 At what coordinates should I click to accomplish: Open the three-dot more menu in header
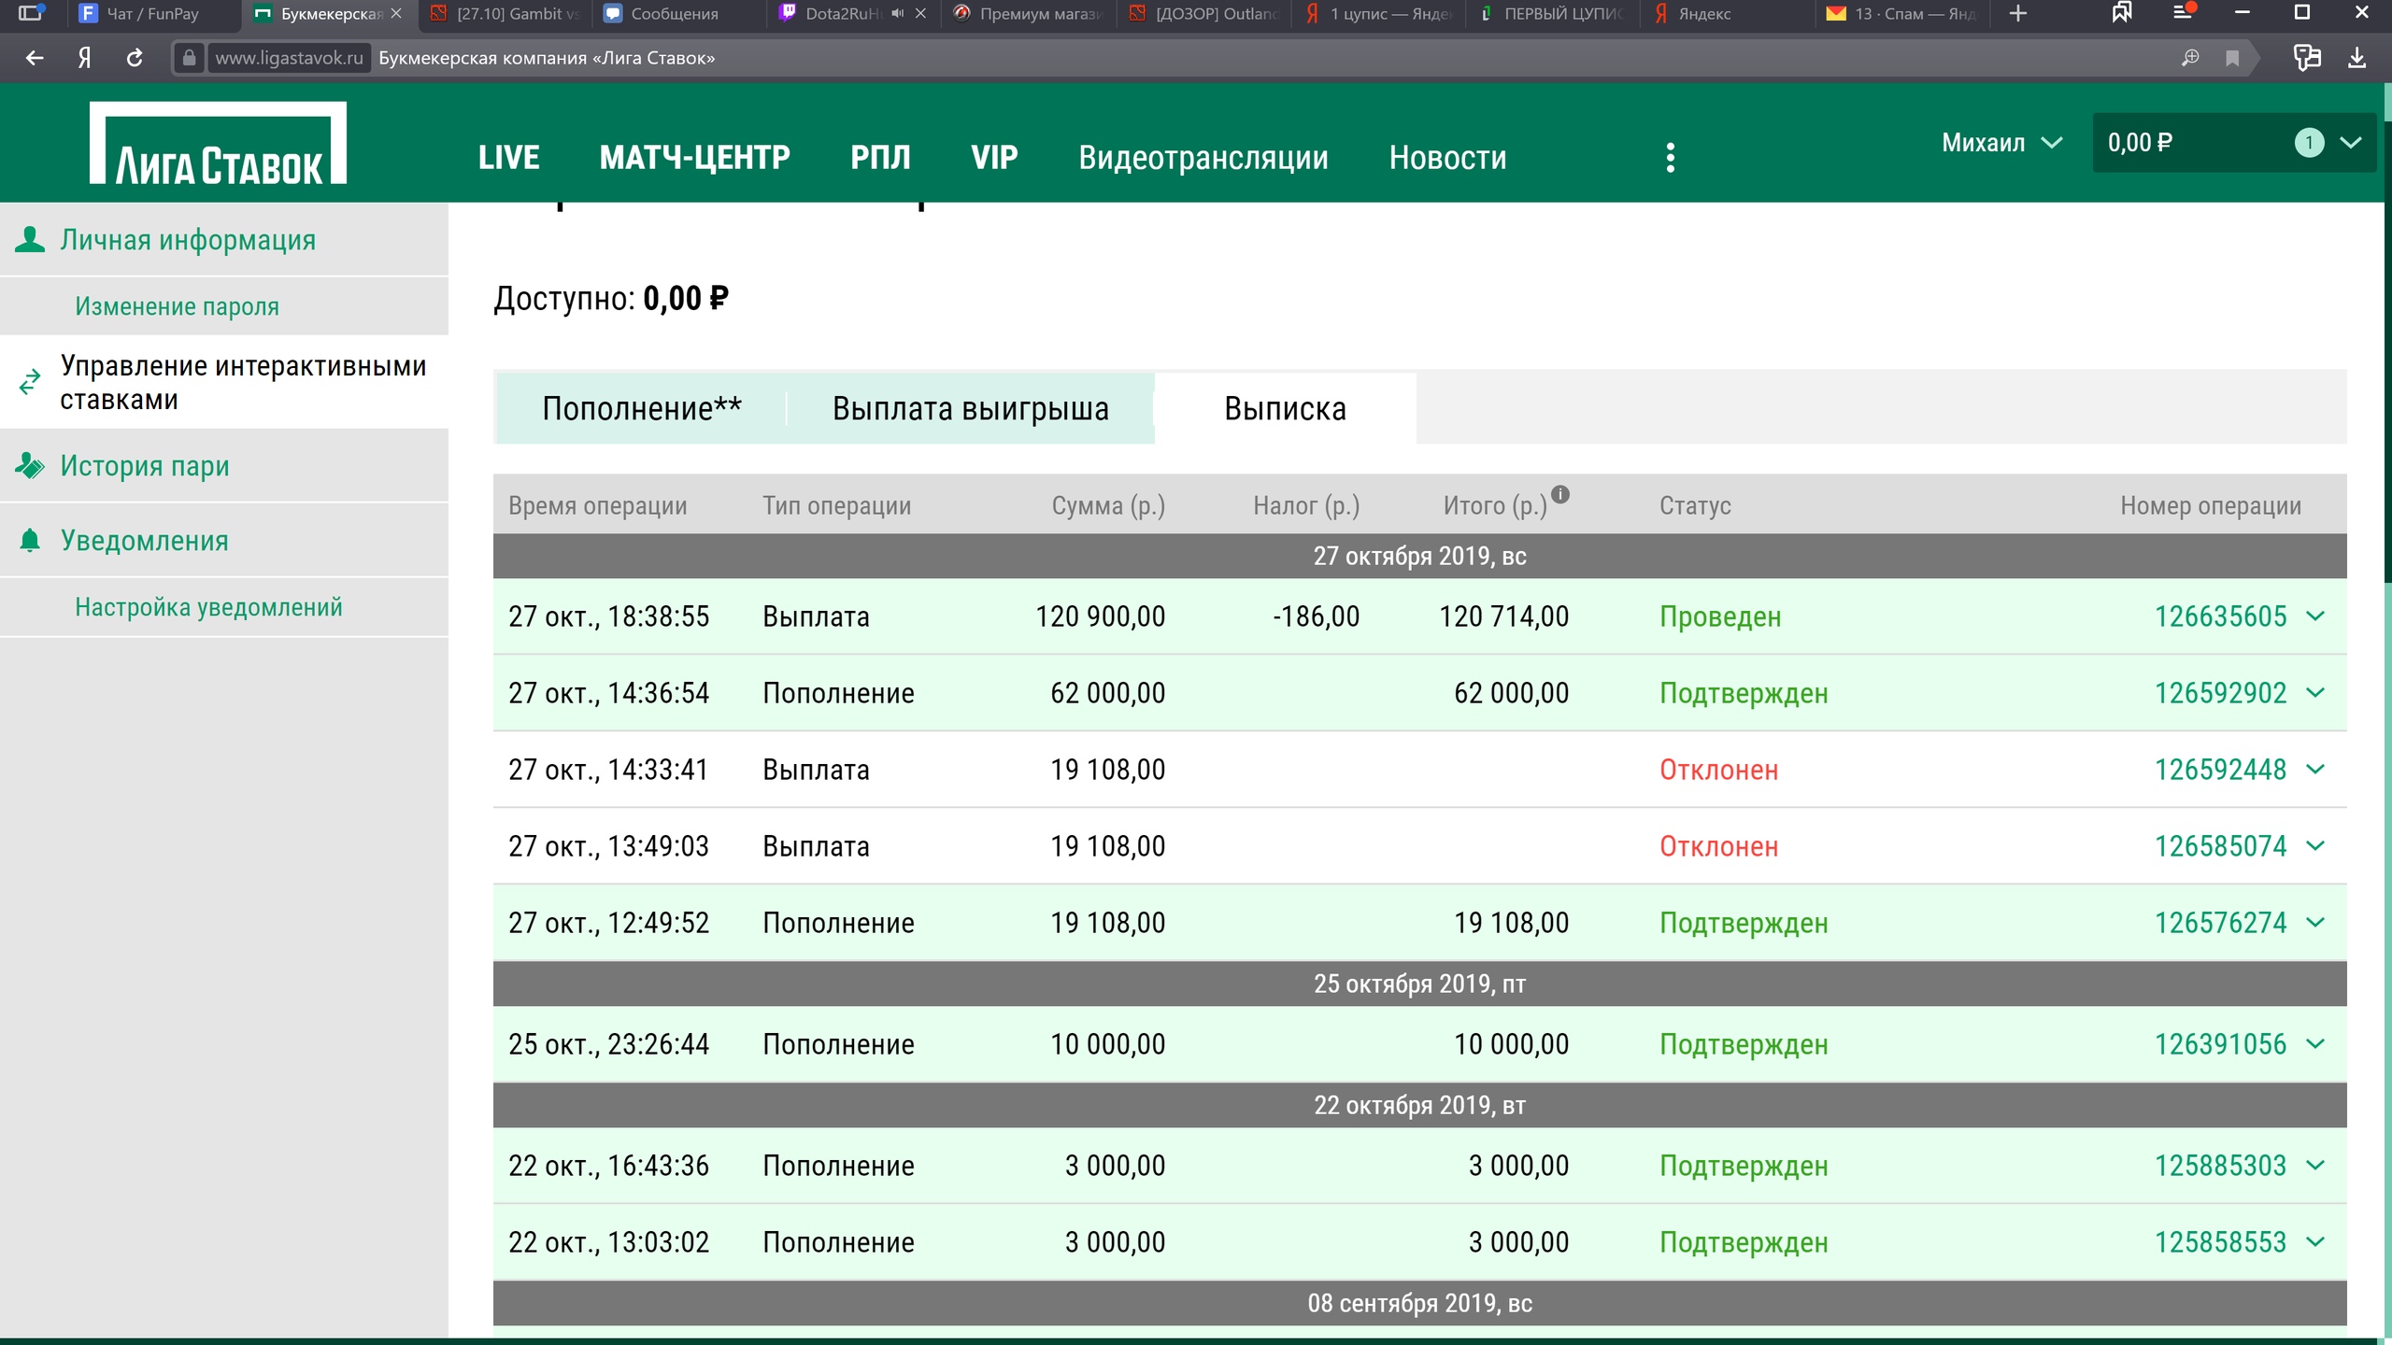click(x=1670, y=157)
